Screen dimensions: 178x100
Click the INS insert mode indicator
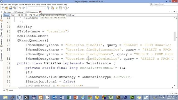point(176,94)
